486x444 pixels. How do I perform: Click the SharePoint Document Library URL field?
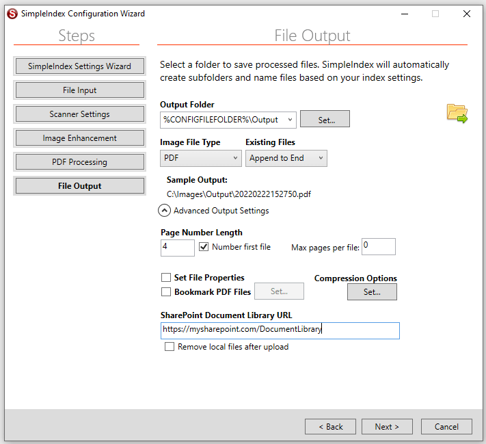tap(280, 330)
